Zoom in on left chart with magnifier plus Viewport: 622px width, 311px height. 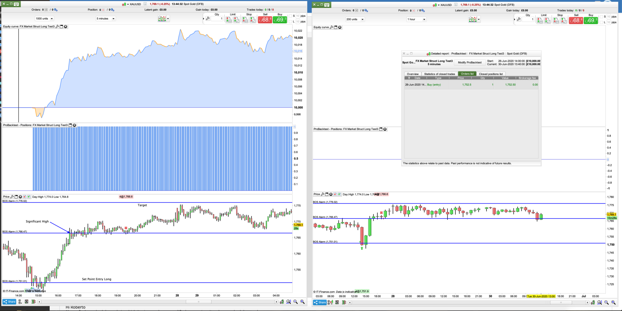point(302,302)
